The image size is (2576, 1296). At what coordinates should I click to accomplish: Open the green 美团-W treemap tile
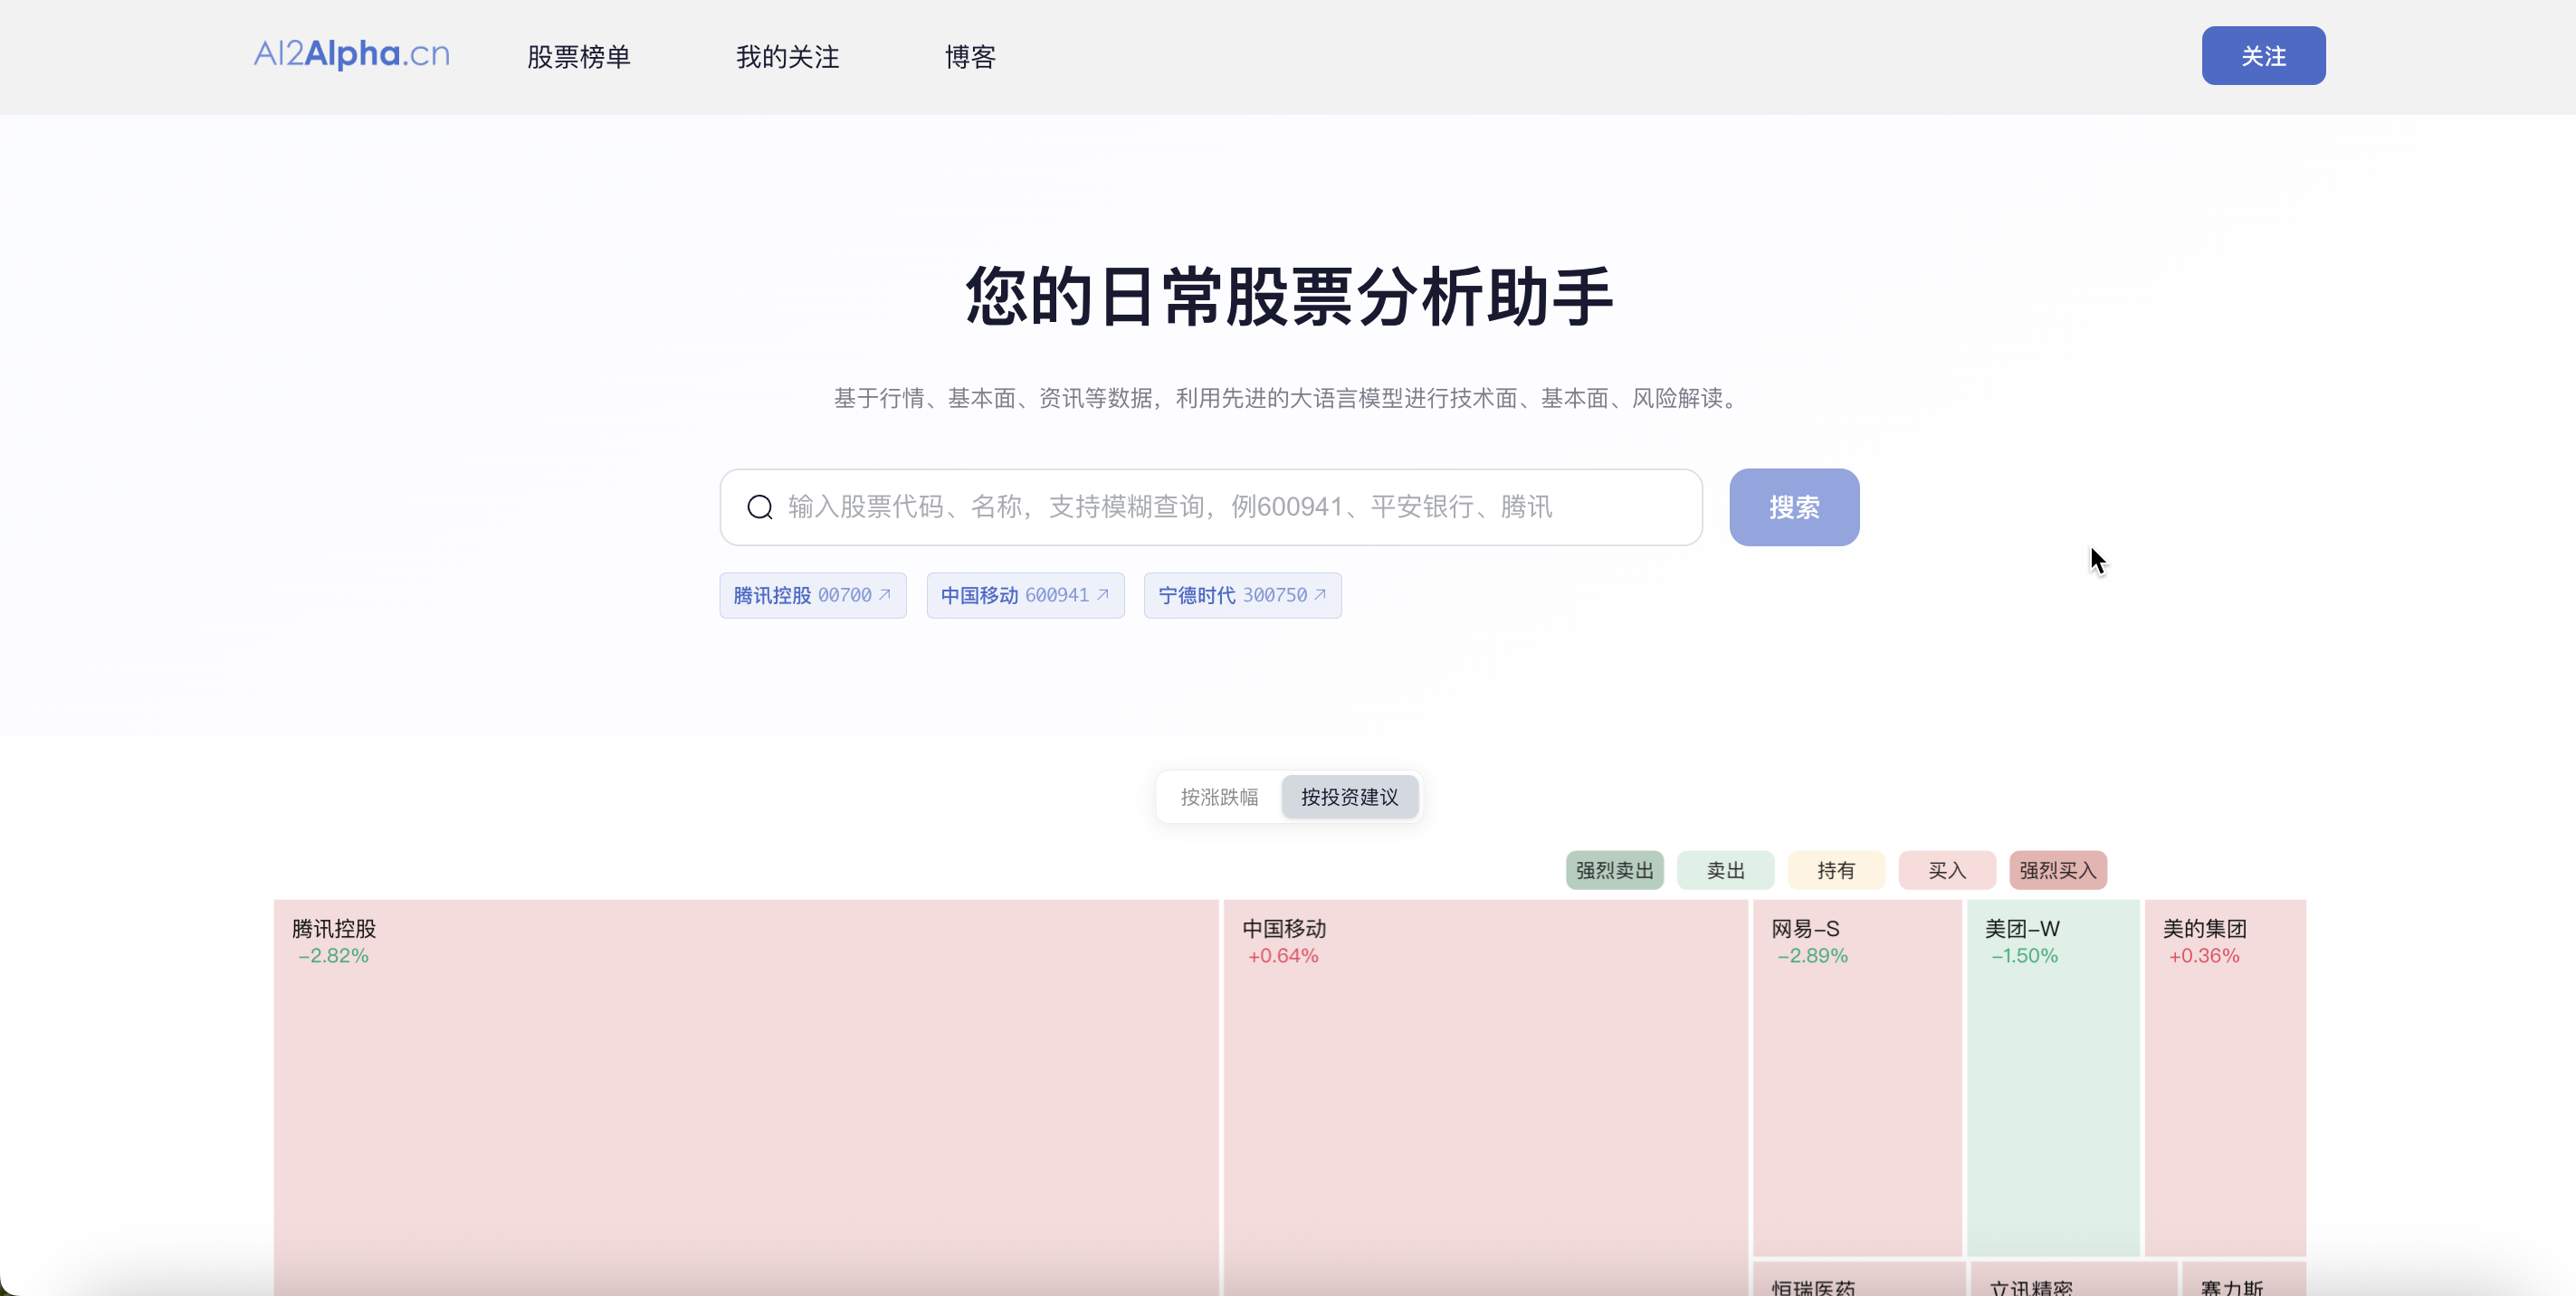click(2053, 1077)
